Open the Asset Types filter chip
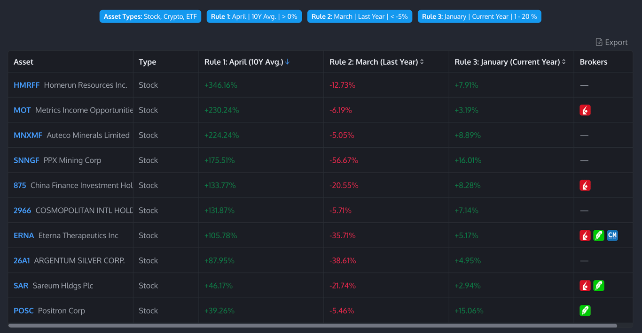The image size is (642, 333). tap(150, 16)
